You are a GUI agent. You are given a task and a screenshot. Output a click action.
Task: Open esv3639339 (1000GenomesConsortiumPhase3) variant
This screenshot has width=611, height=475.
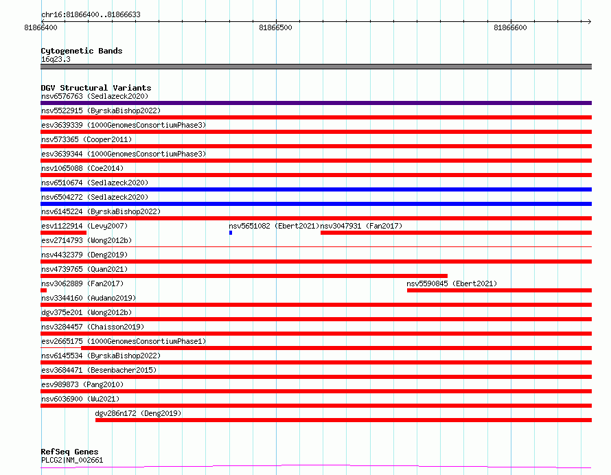[x=124, y=125]
